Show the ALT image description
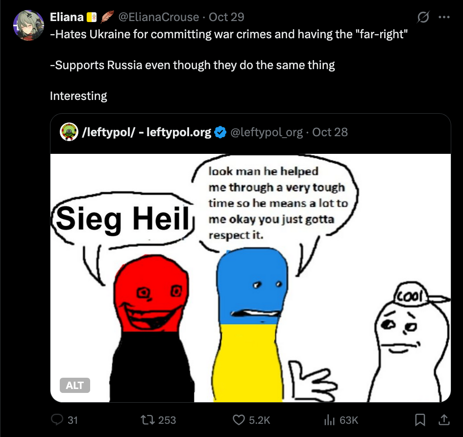The width and height of the screenshot is (463, 437). tap(74, 385)
